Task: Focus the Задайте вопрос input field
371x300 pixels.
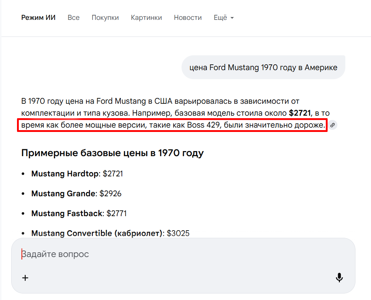Action: coord(183,254)
